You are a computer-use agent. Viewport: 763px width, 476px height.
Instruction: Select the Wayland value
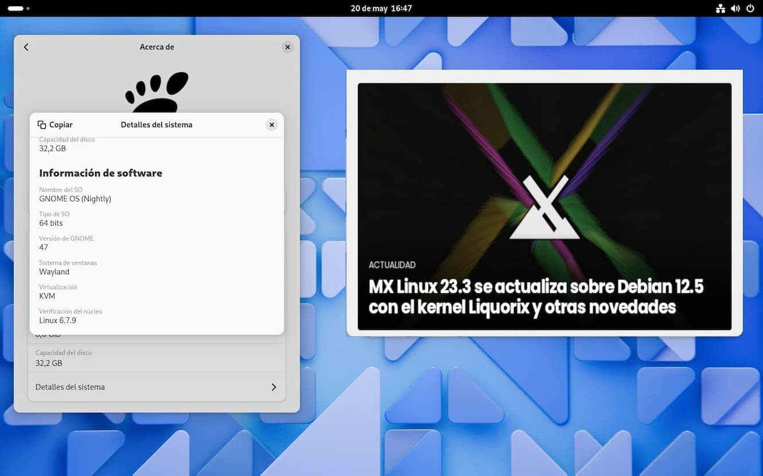(54, 272)
